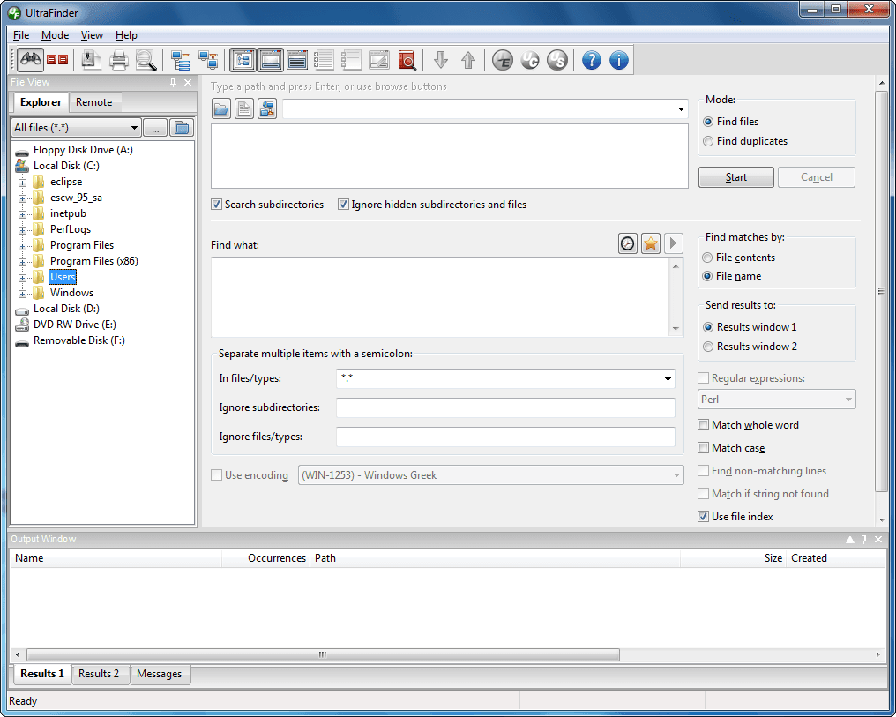Click the ellipsis button beside file filter

click(x=155, y=128)
